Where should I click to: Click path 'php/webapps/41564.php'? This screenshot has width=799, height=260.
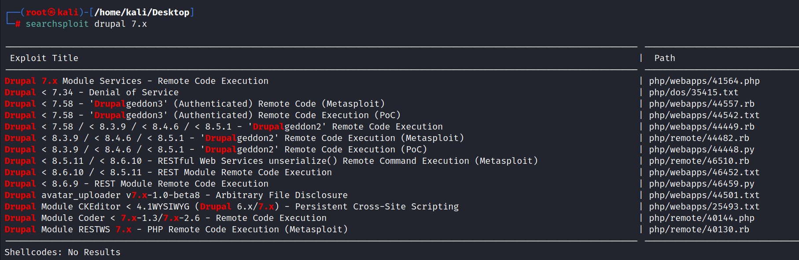(x=704, y=81)
